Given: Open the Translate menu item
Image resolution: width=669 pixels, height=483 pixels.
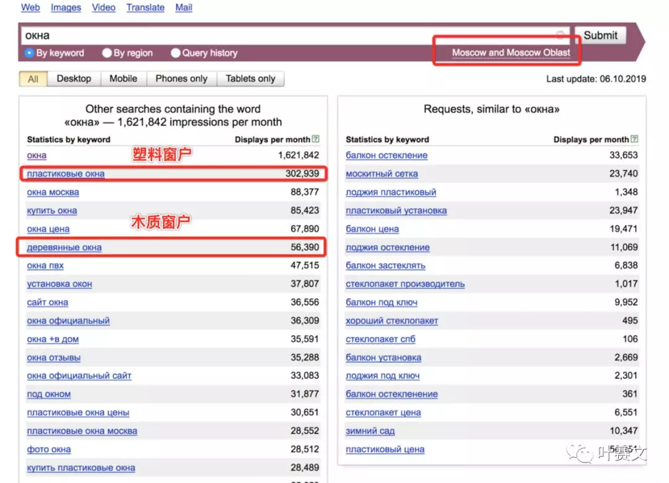Looking at the screenshot, I should (145, 7).
